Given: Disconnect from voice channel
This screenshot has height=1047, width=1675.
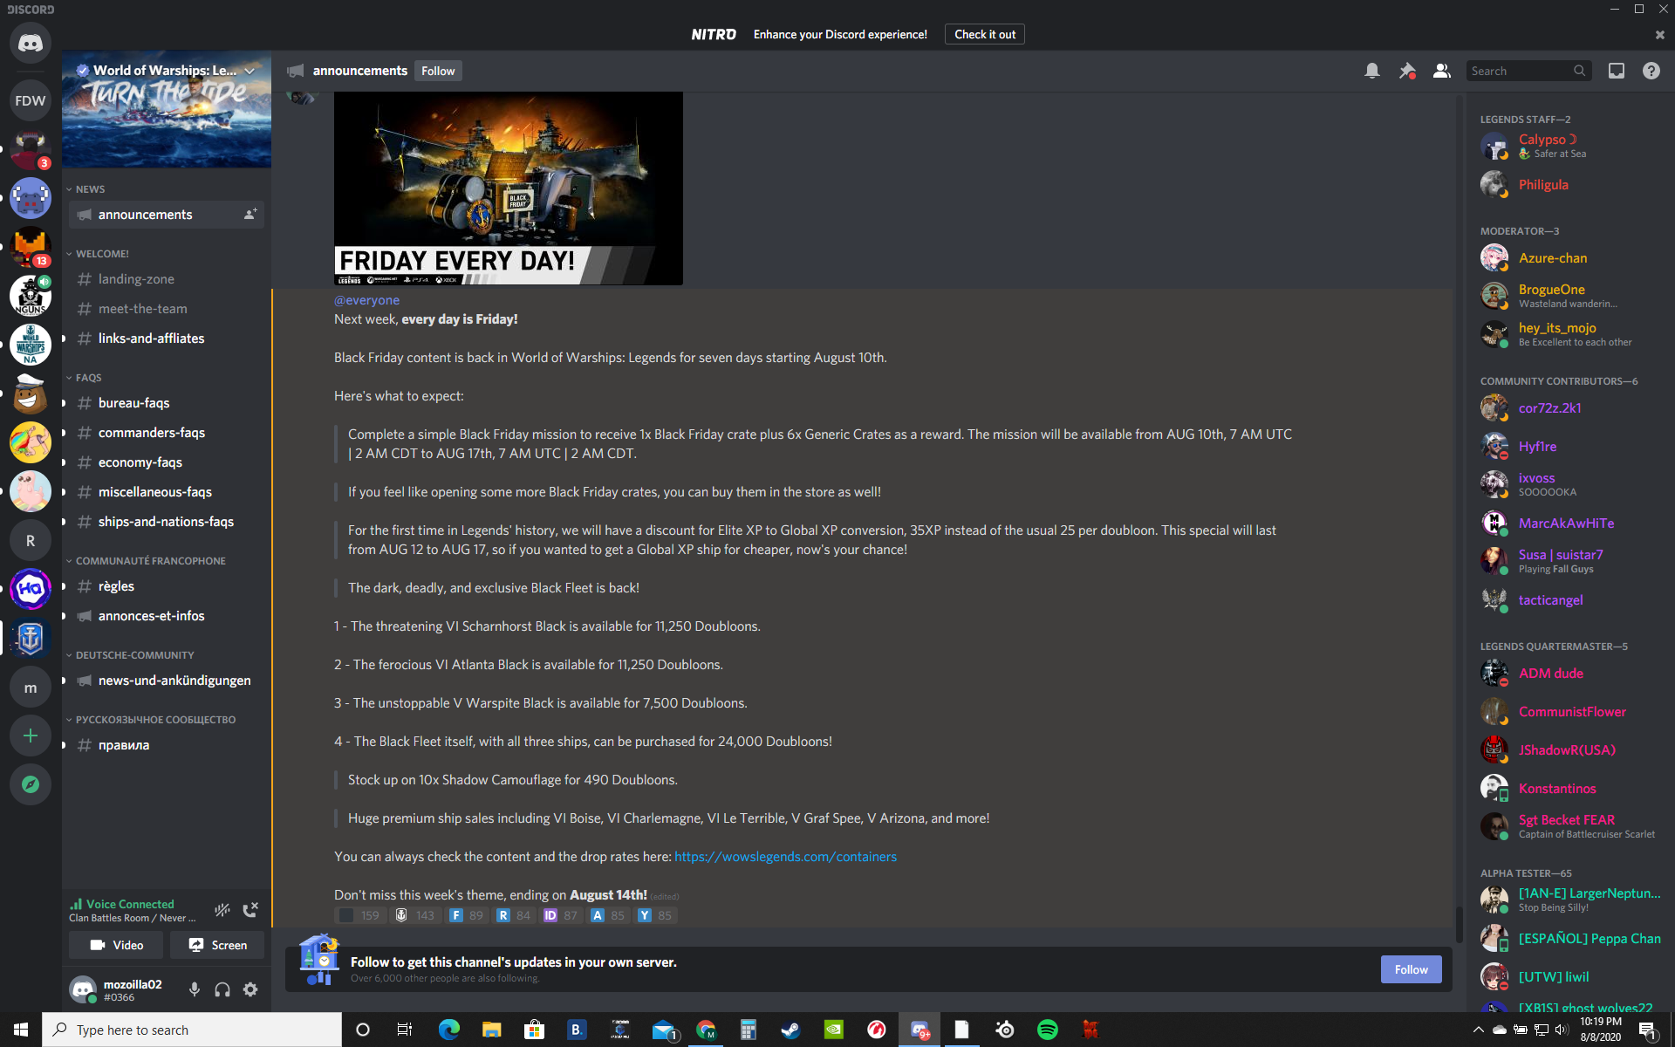Looking at the screenshot, I should coord(250,910).
